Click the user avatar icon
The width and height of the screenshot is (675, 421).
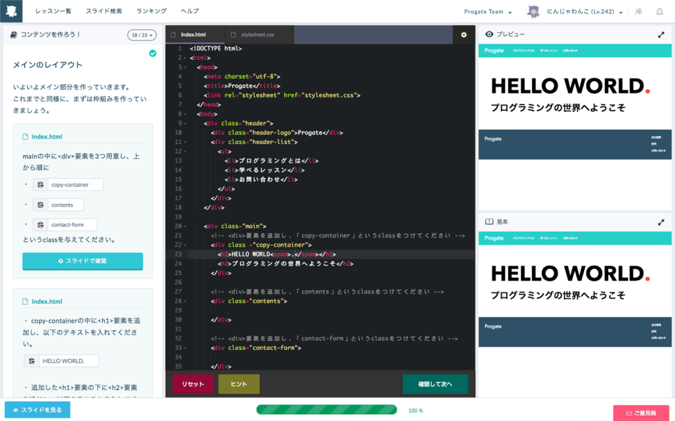[533, 12]
